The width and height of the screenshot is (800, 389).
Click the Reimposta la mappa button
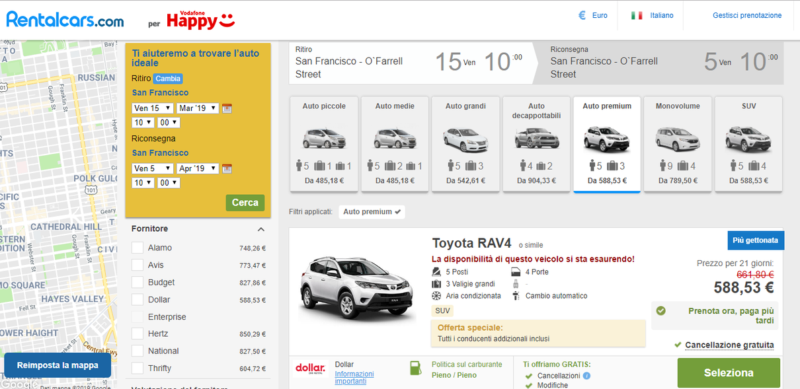(58, 365)
